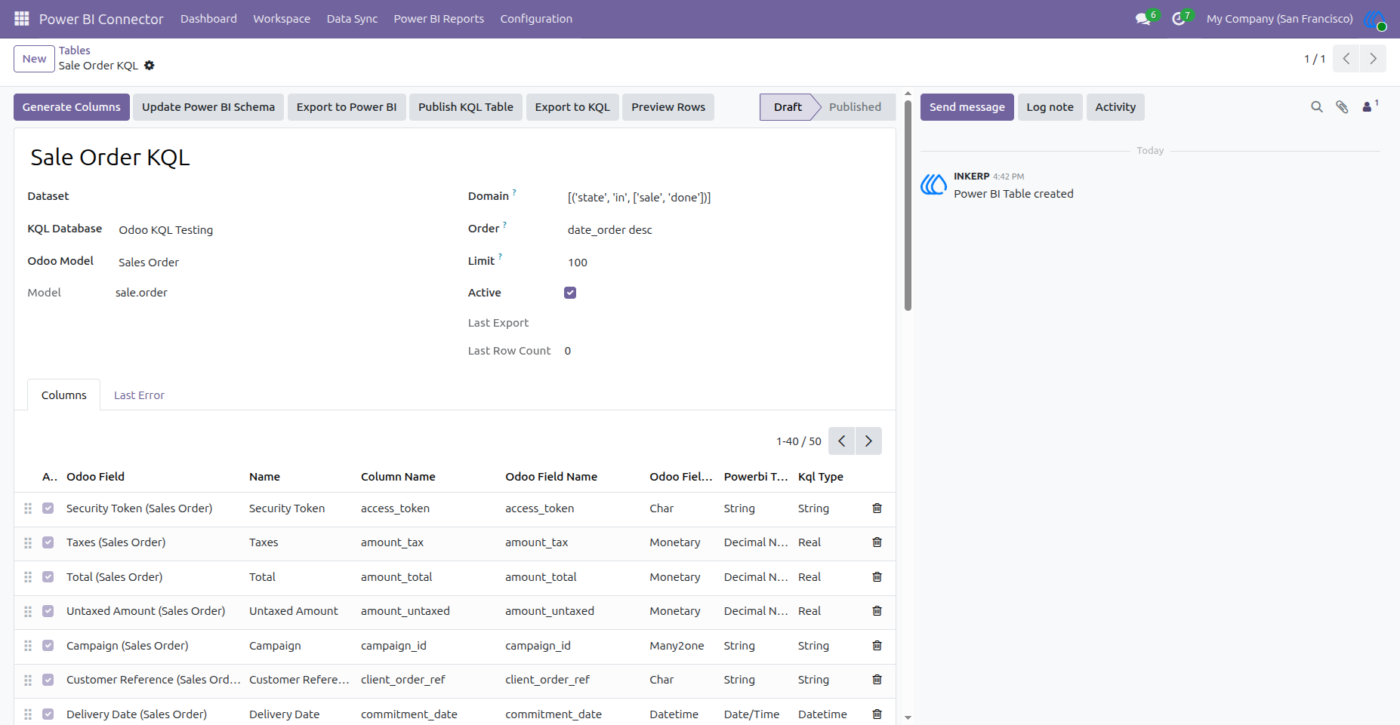This screenshot has height=725, width=1400.
Task: Click the drag handle for Taxes row
Action: coord(28,543)
